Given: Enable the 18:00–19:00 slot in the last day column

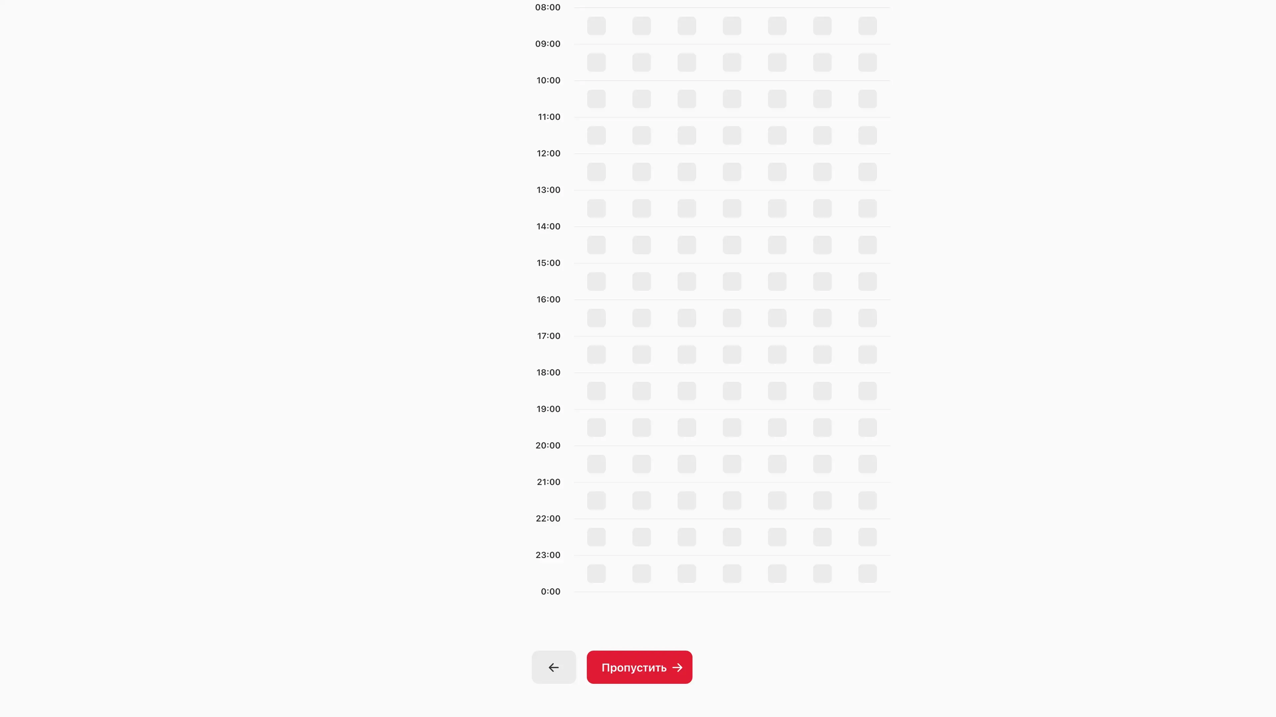Looking at the screenshot, I should (867, 391).
